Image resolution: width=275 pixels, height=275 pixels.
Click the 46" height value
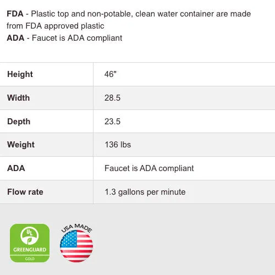pos(111,74)
